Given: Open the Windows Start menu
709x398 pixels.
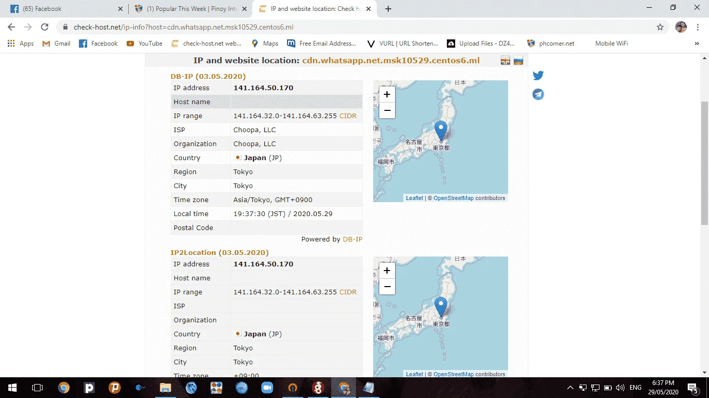Looking at the screenshot, I should pyautogui.click(x=12, y=388).
